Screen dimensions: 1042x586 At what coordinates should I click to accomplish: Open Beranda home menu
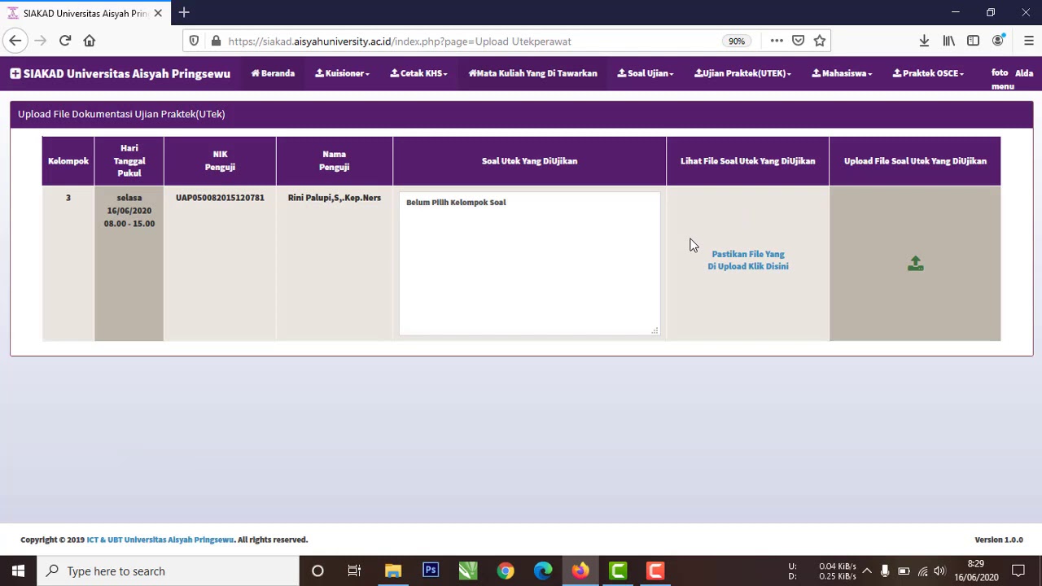pos(273,73)
